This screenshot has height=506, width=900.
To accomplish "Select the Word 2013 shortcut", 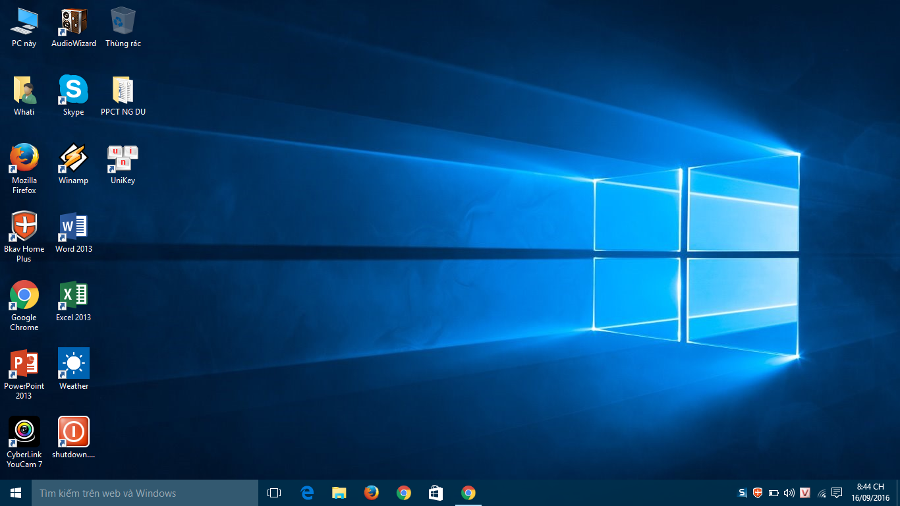I will click(x=73, y=227).
